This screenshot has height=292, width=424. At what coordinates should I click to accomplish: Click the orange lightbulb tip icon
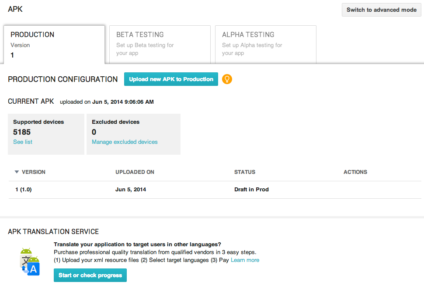227,79
